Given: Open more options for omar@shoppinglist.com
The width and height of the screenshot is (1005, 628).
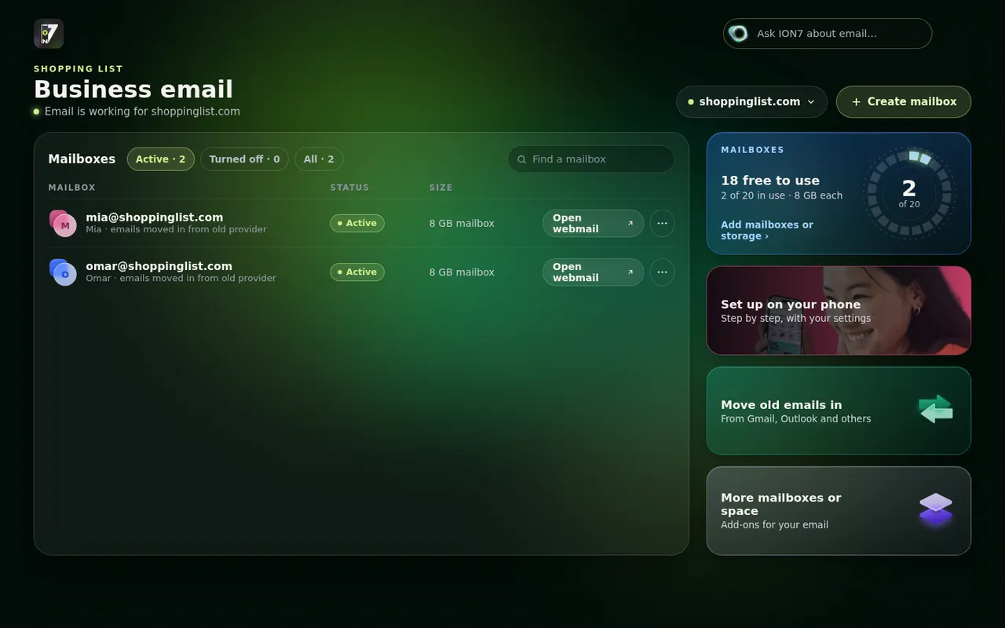Looking at the screenshot, I should (662, 272).
